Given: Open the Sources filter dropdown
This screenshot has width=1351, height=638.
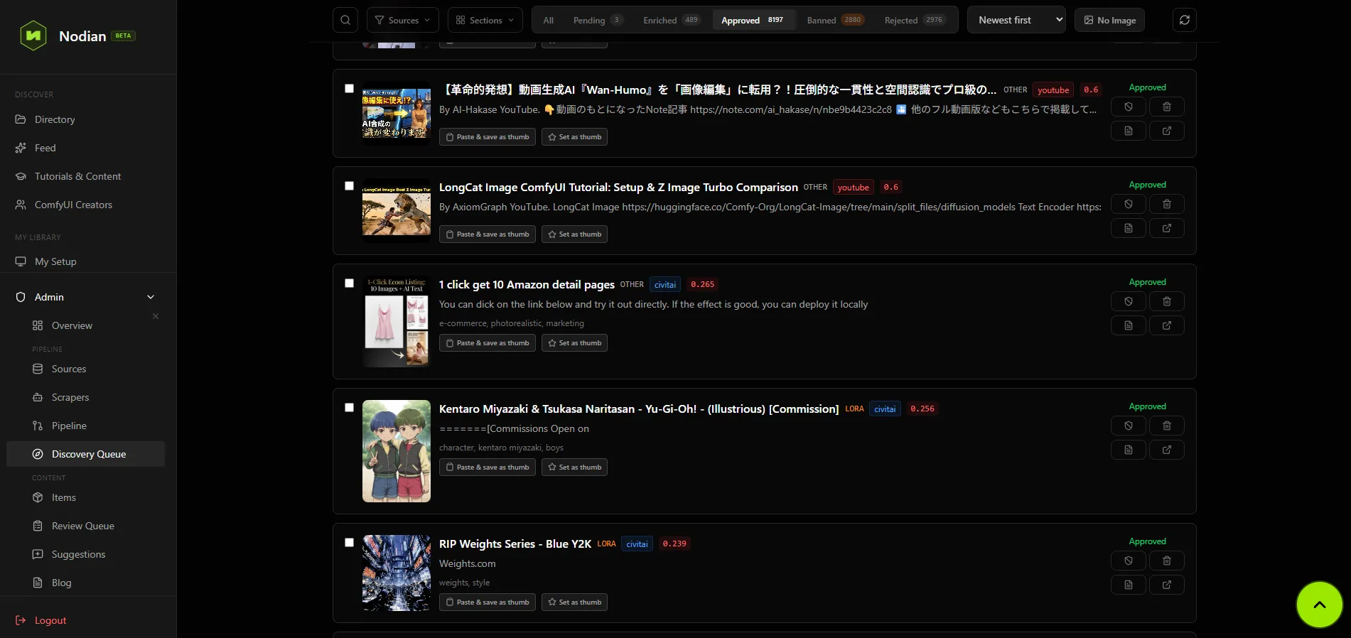Looking at the screenshot, I should tap(402, 20).
